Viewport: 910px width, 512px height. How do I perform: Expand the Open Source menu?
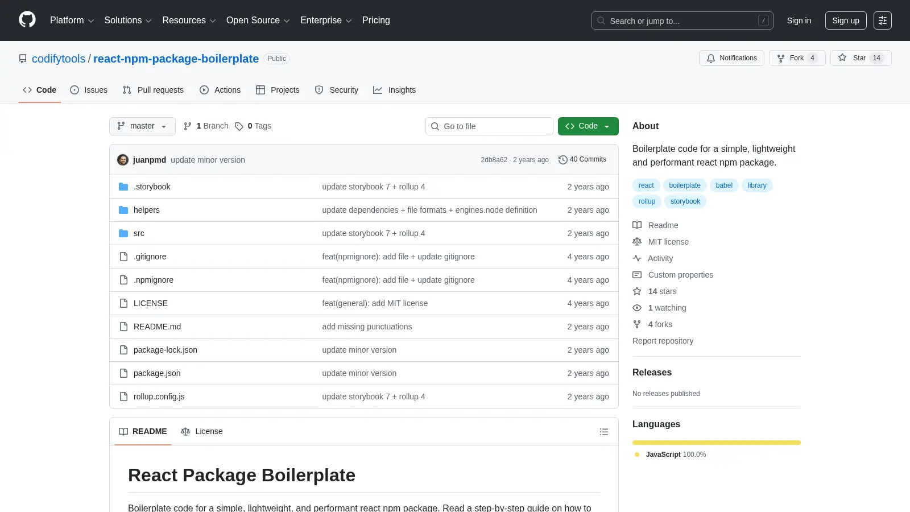(x=258, y=20)
